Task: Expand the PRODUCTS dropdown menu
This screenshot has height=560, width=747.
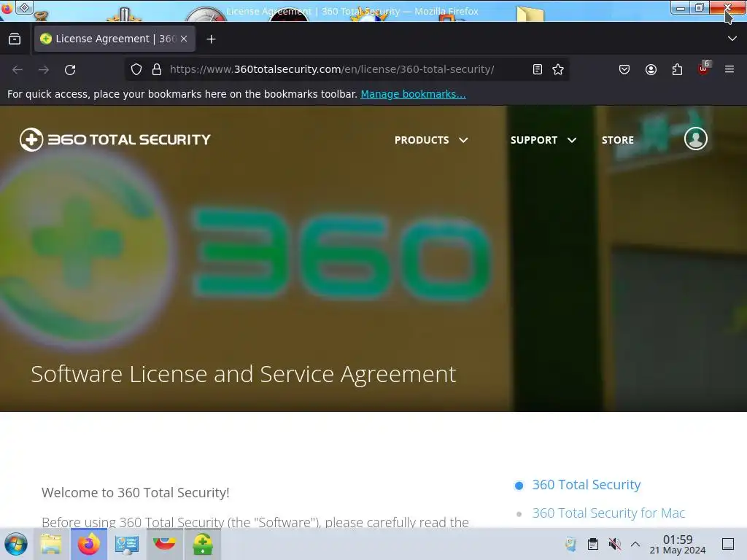Action: click(431, 140)
